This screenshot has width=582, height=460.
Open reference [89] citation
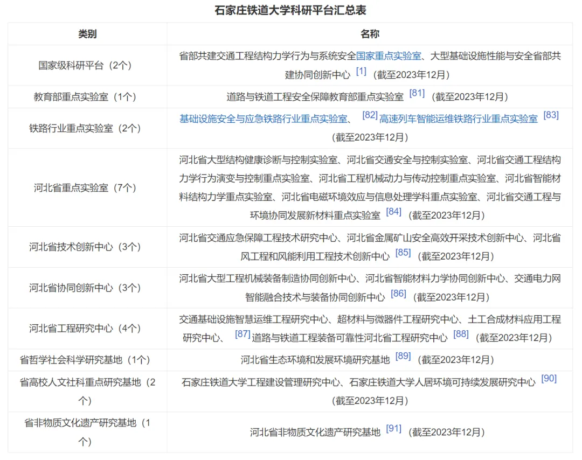pos(403,356)
